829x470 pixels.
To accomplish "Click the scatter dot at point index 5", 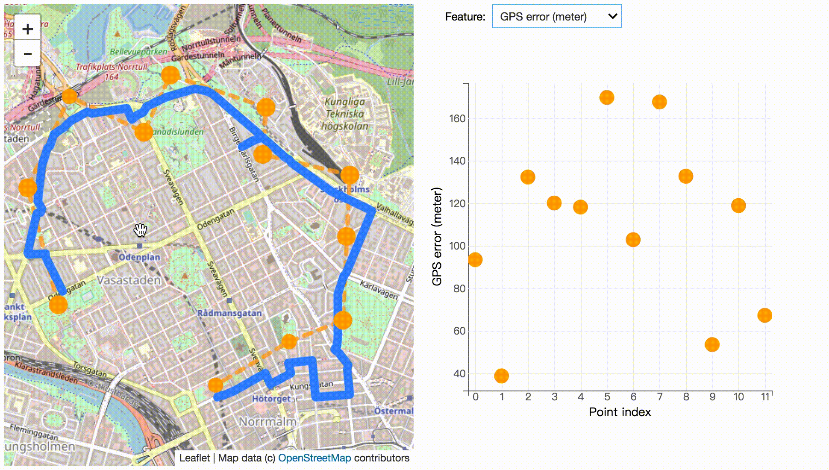I will (x=607, y=97).
